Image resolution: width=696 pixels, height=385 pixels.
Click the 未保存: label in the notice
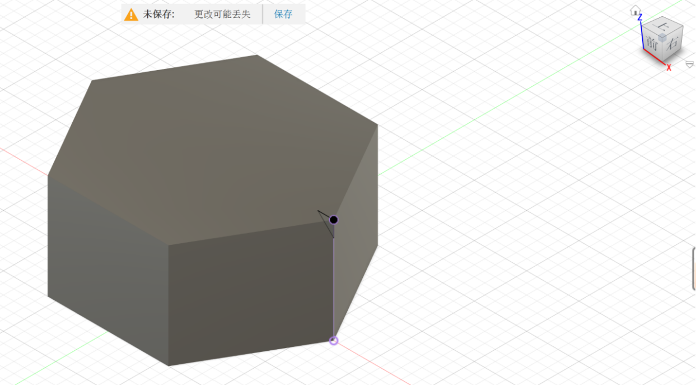pyautogui.click(x=158, y=15)
